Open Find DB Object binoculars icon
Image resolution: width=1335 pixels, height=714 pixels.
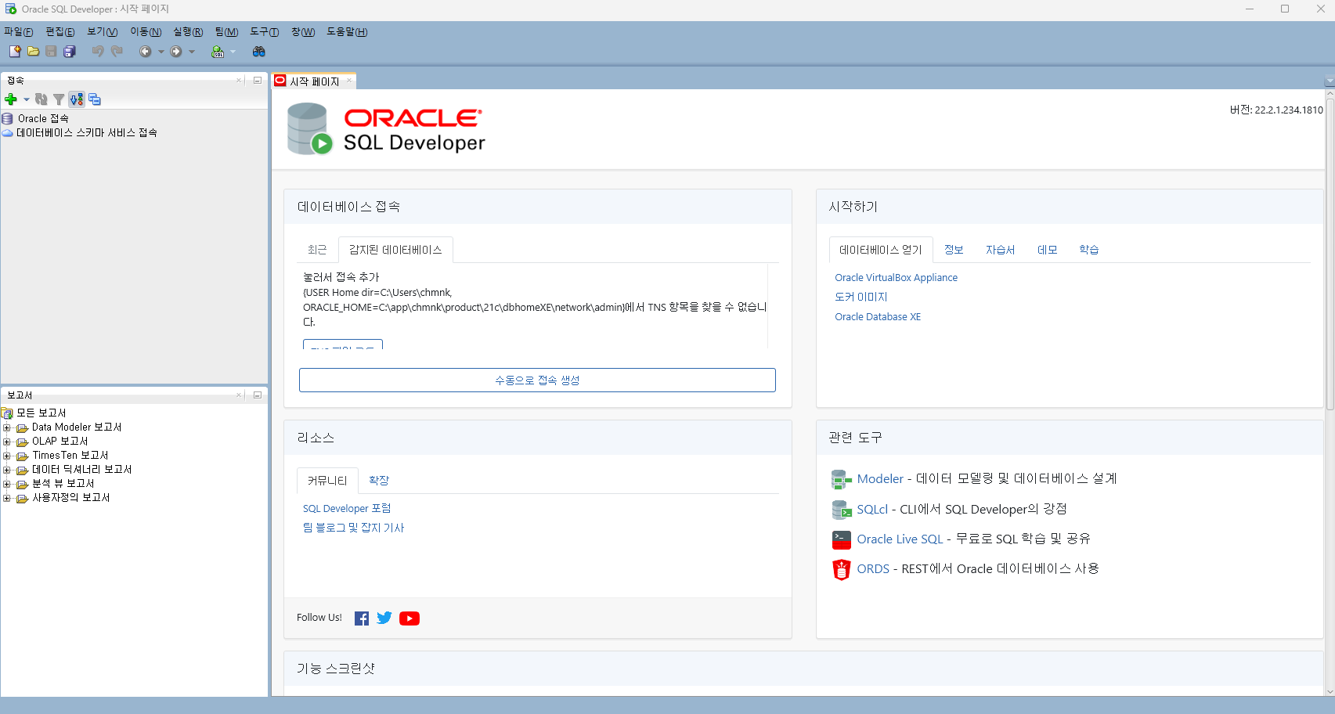pyautogui.click(x=259, y=52)
